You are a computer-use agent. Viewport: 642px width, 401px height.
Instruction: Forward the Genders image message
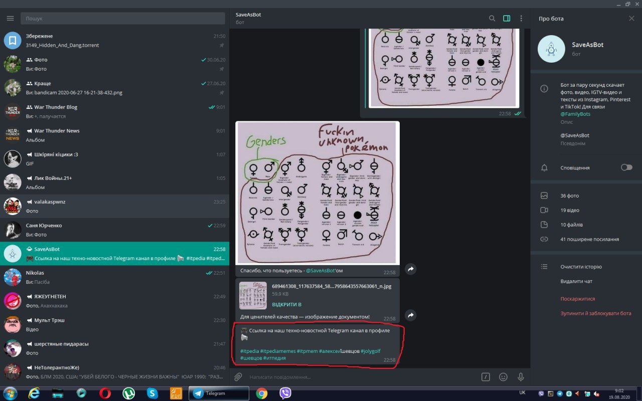tap(410, 269)
